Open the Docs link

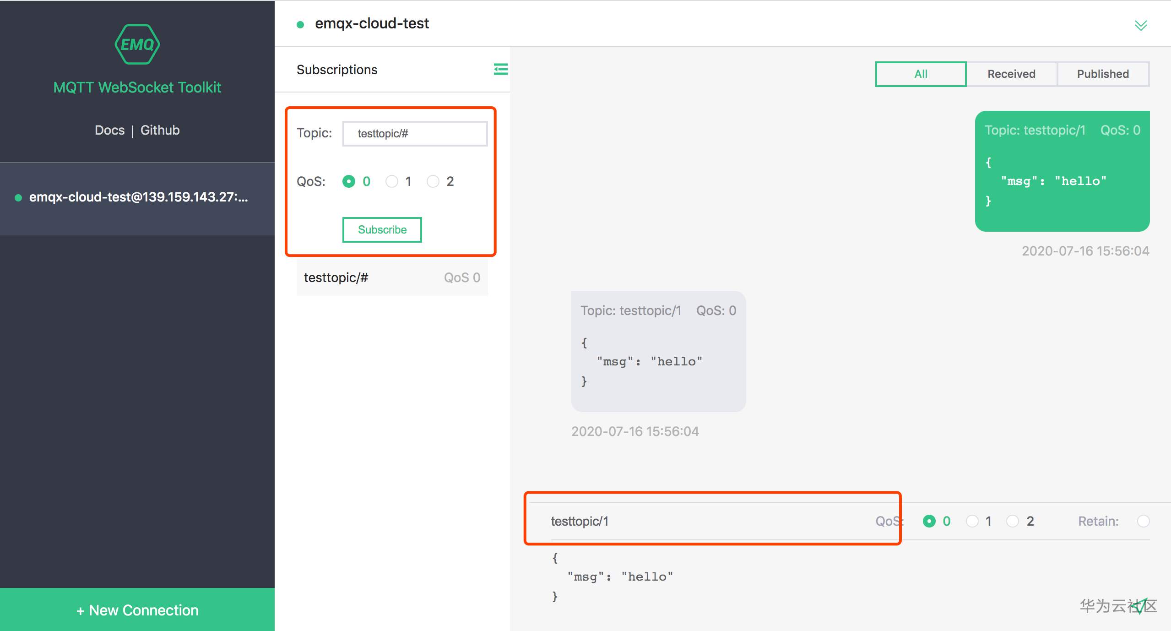(x=109, y=130)
